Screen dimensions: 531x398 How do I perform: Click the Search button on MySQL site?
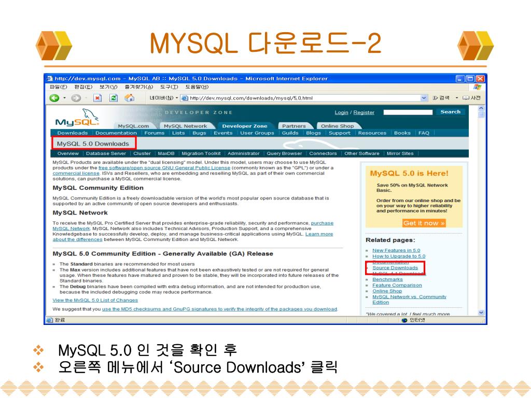pyautogui.click(x=451, y=112)
